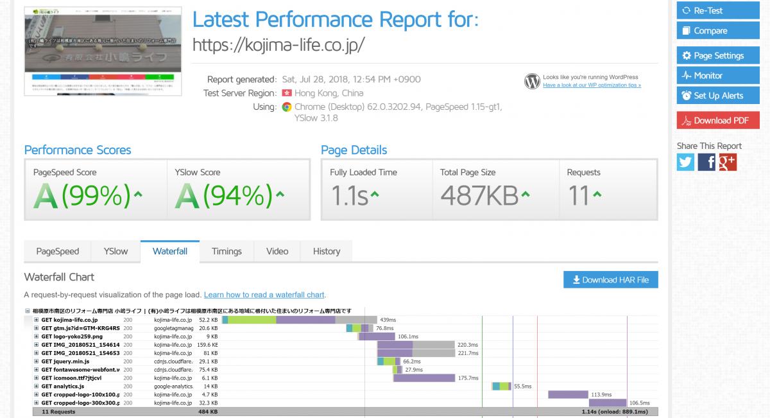The image size is (770, 418).
Task: Click the 'GET logo-yoko259.png' request name
Action: coord(72,336)
